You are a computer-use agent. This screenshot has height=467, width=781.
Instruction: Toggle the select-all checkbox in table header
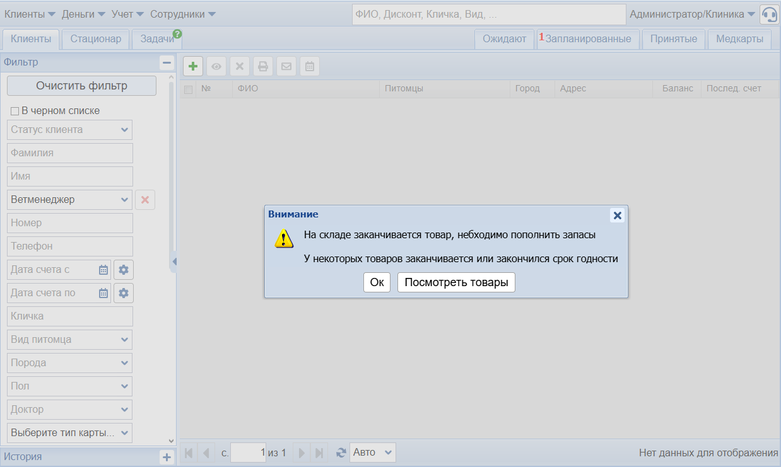click(x=188, y=89)
